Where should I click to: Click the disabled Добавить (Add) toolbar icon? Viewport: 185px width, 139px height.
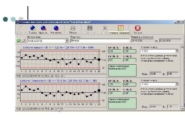22,28
